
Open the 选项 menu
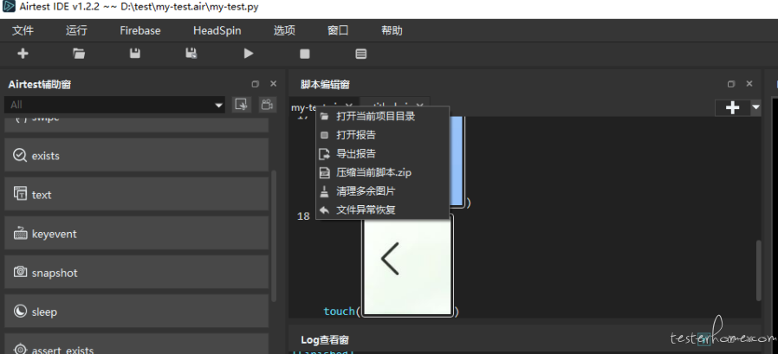click(x=284, y=30)
